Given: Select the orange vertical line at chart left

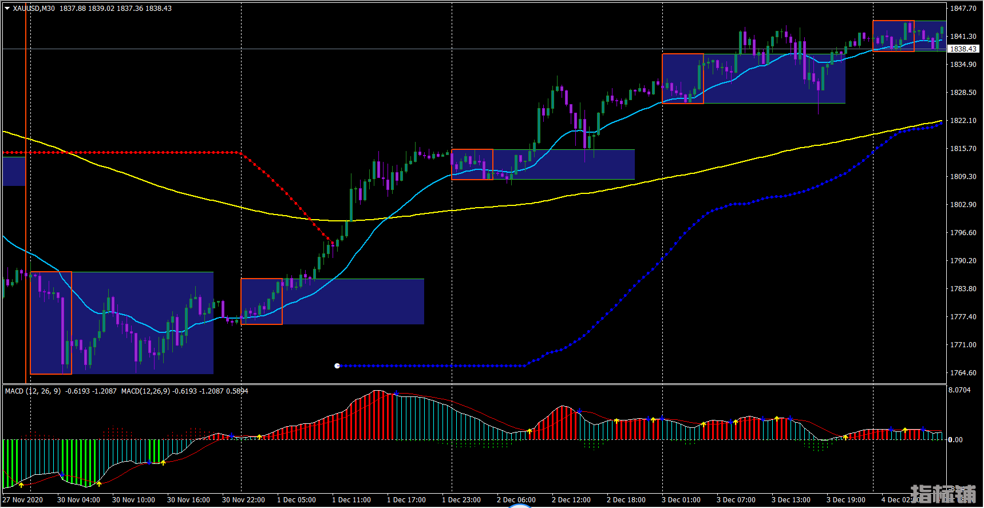Looking at the screenshot, I should click(x=25, y=229).
